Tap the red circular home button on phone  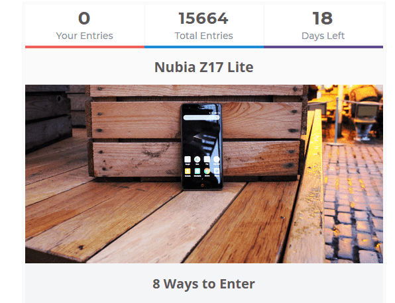pyautogui.click(x=203, y=185)
